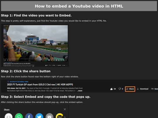This screenshot has width=158, height=118.
Task: Click the thumbs-up icon showing 25 likes
Action: click(111, 89)
